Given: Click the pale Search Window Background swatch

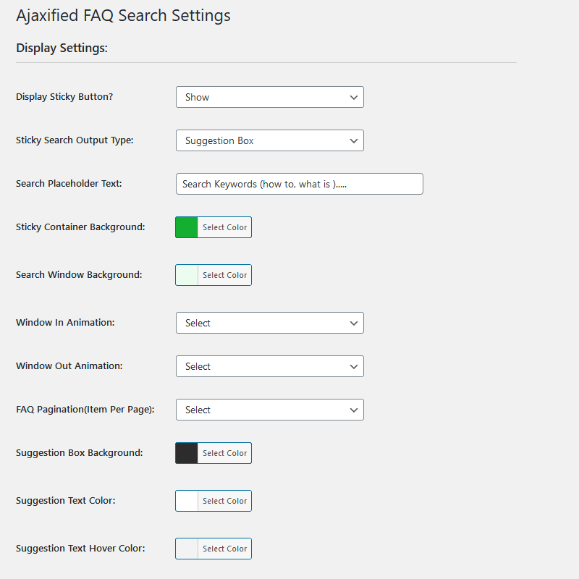Looking at the screenshot, I should tap(185, 274).
